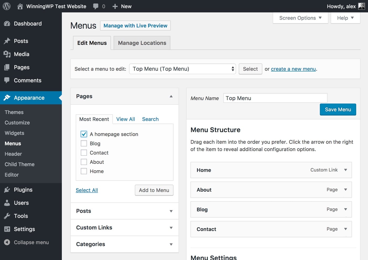Open Menus in the Appearance submenu
The height and width of the screenshot is (260, 368).
click(13, 144)
